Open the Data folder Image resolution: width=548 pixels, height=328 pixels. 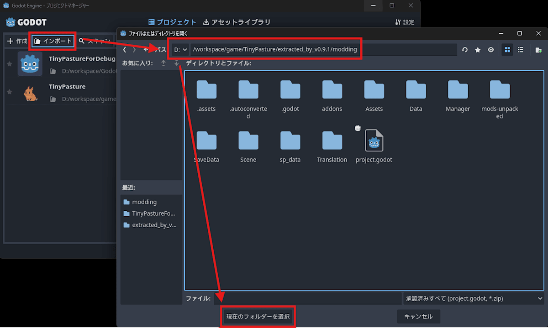[416, 95]
